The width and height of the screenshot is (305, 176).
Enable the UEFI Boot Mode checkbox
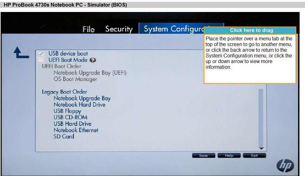click(x=41, y=60)
